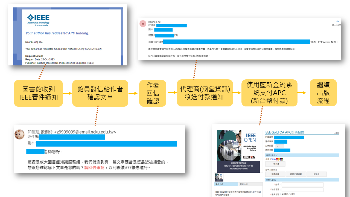Choose the 條碼繳費 payment button
Viewport: 350px width, 197px height.
tap(275, 174)
